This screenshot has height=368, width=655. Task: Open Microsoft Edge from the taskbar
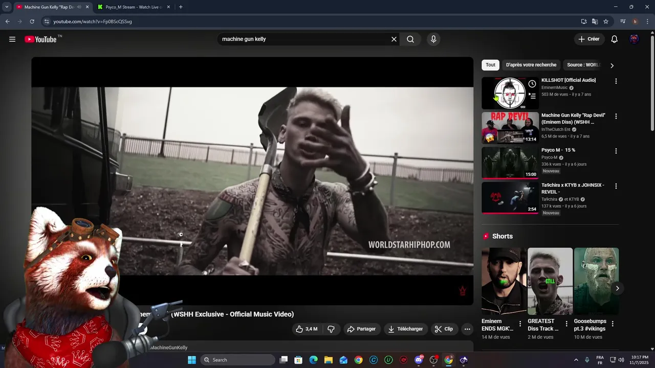pos(313,360)
